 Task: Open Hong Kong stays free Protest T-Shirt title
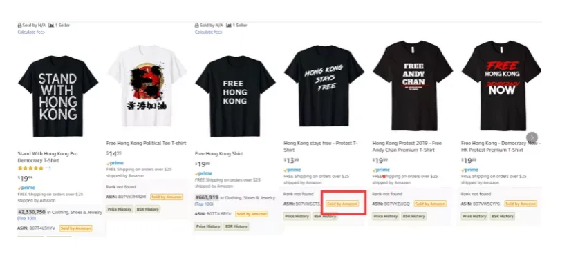click(320, 146)
